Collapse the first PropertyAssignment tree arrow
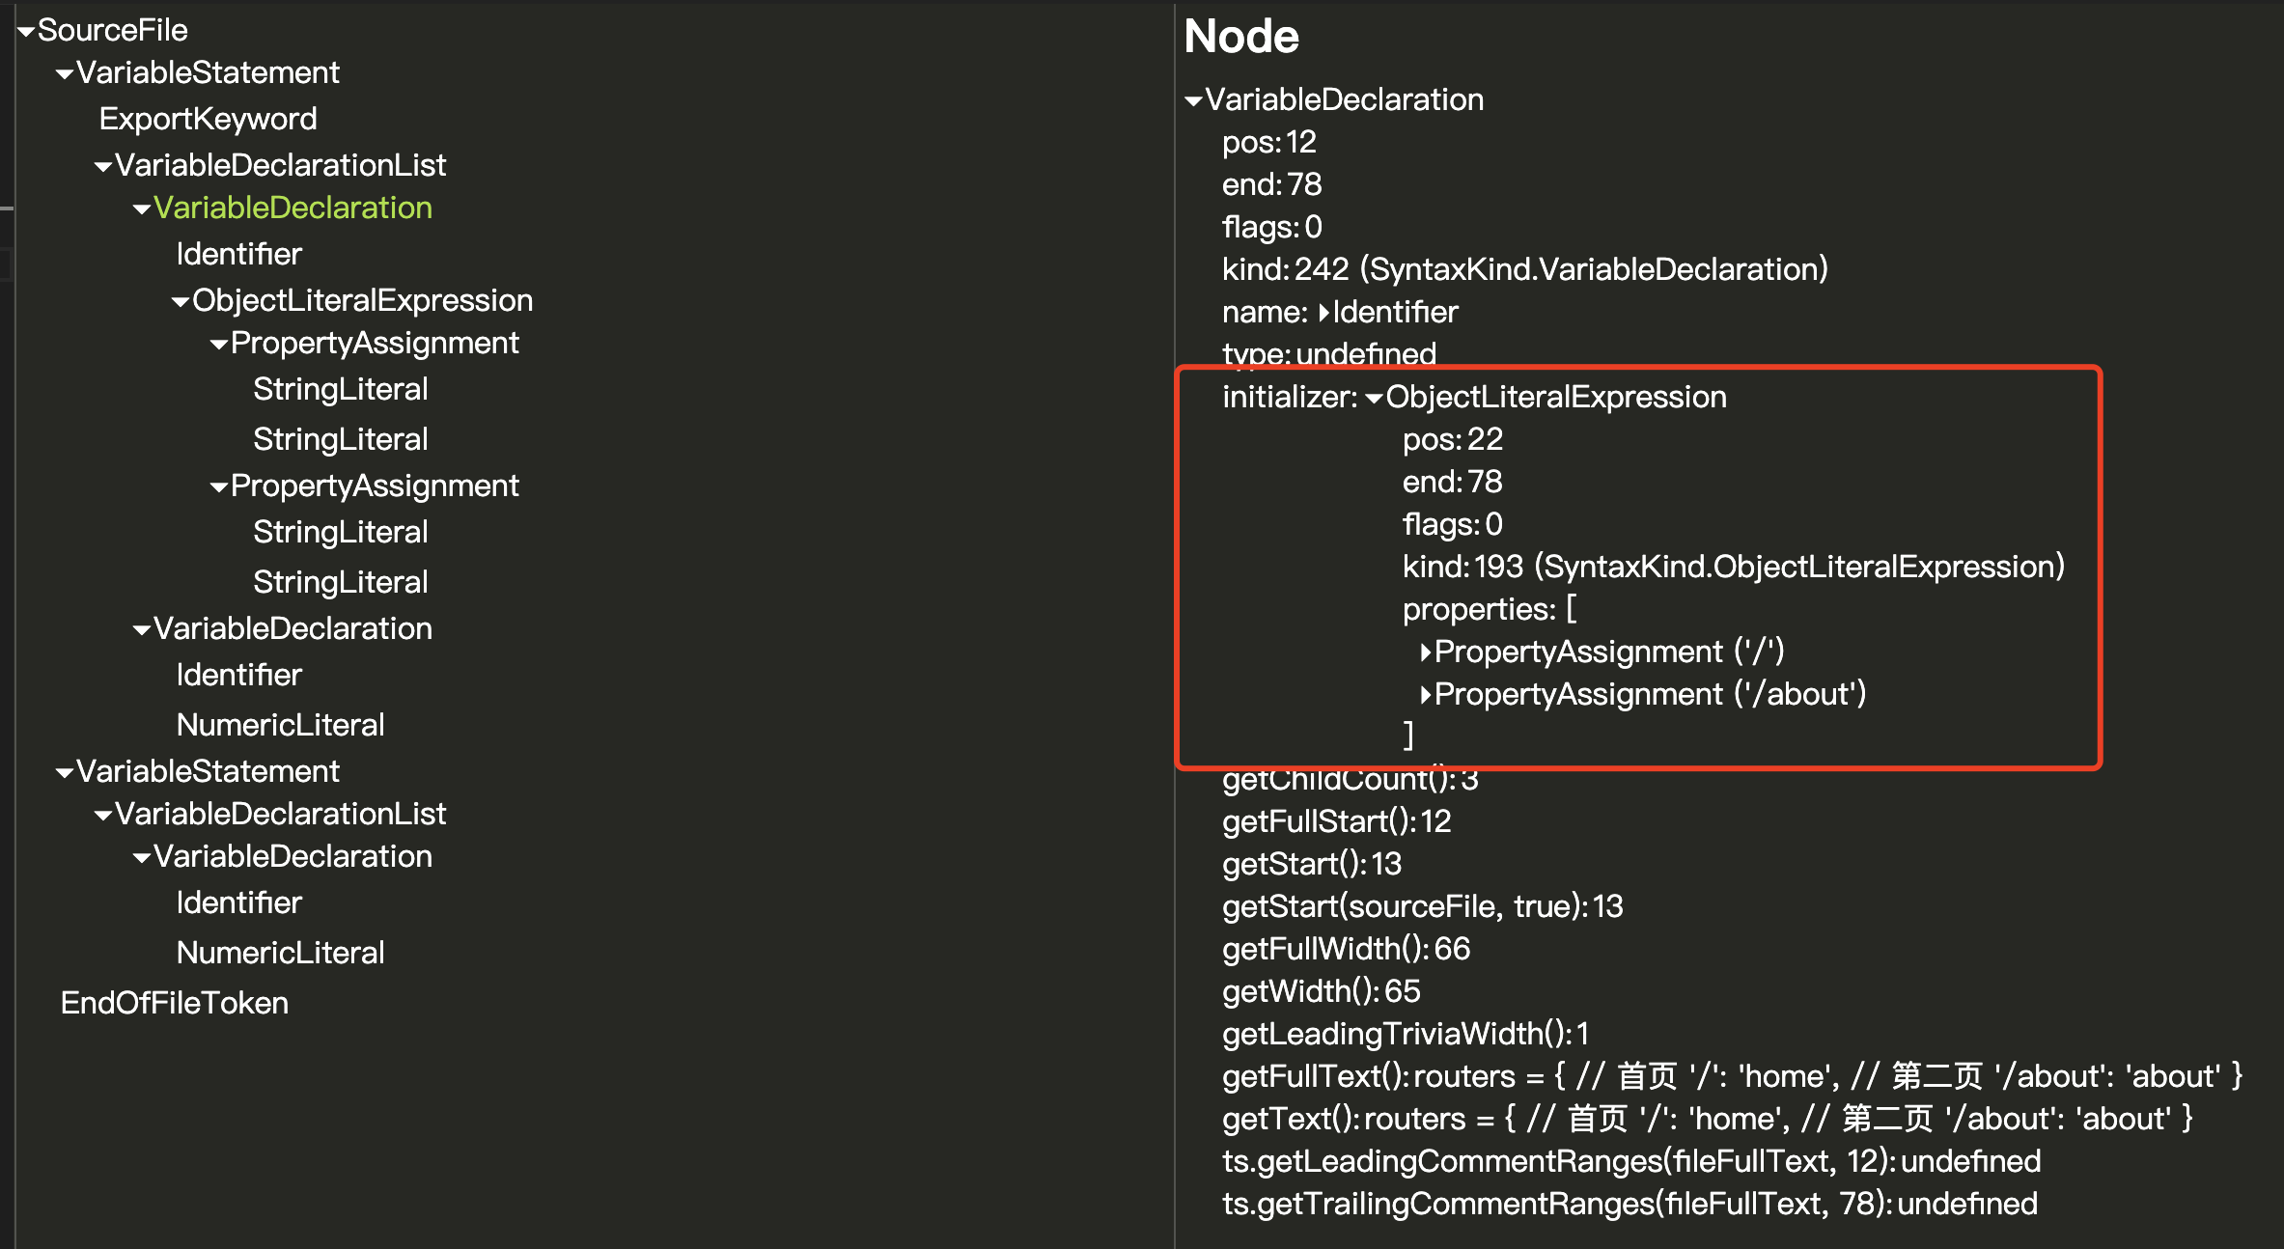Image resolution: width=2284 pixels, height=1249 pixels. coord(219,345)
